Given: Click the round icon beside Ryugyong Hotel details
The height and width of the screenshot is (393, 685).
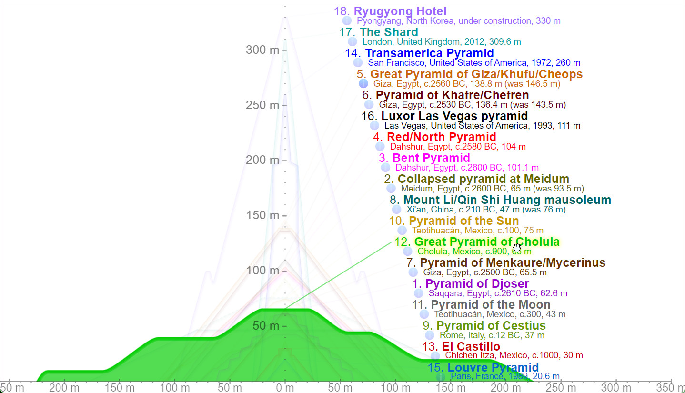Looking at the screenshot, I should point(347,21).
